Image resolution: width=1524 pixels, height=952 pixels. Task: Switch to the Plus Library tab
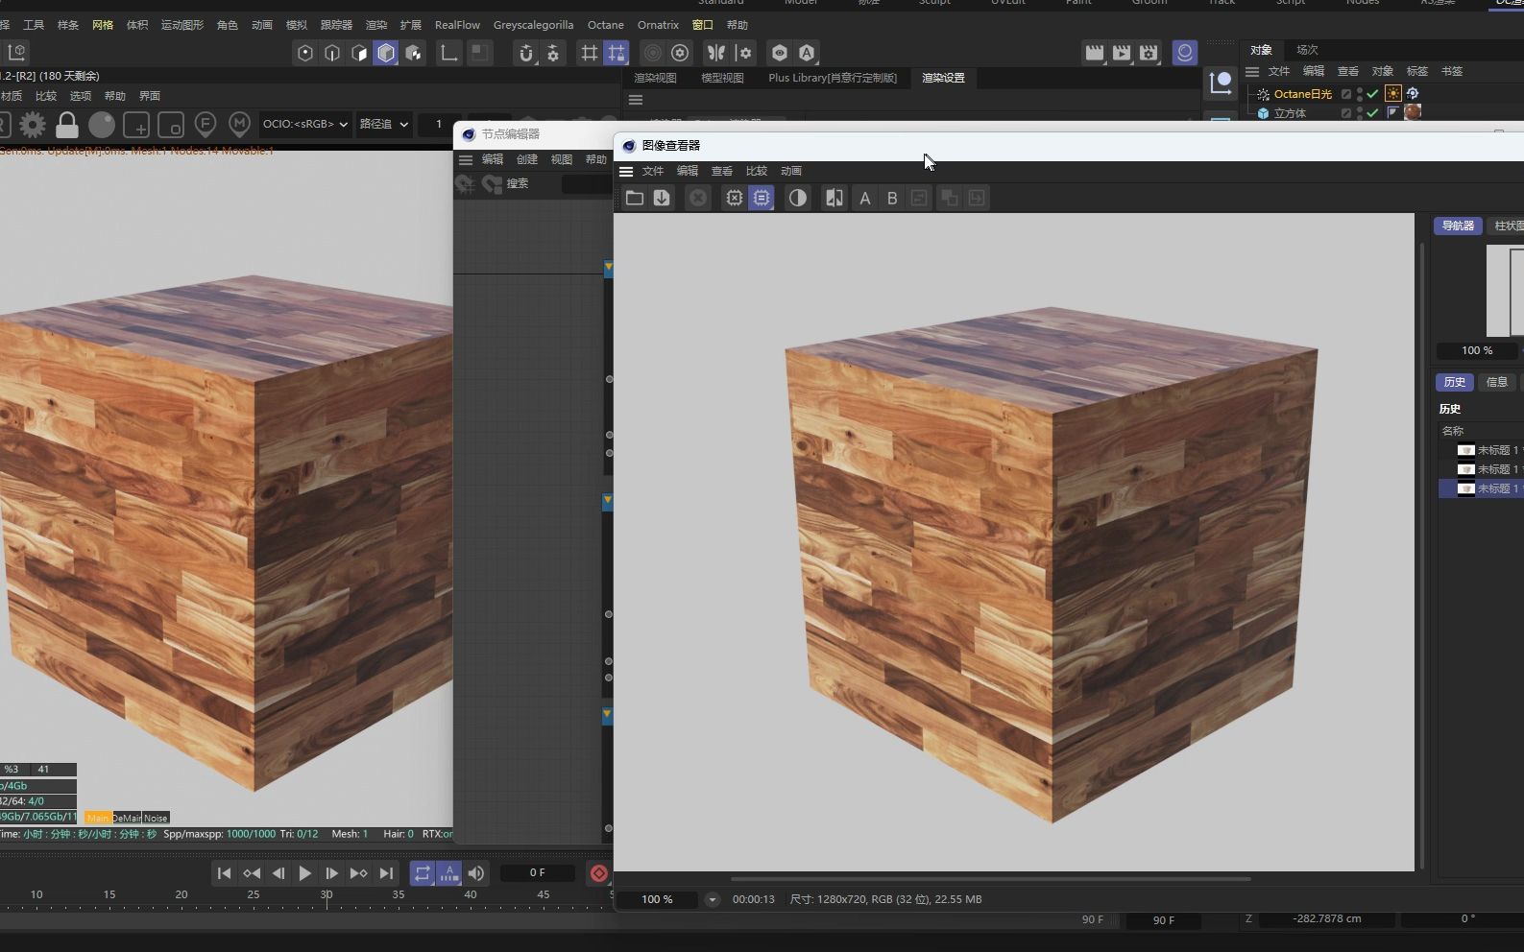pos(833,78)
